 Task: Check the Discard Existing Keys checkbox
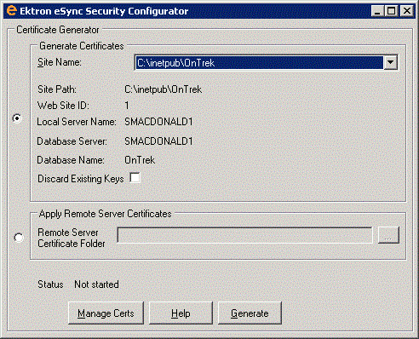pos(135,178)
